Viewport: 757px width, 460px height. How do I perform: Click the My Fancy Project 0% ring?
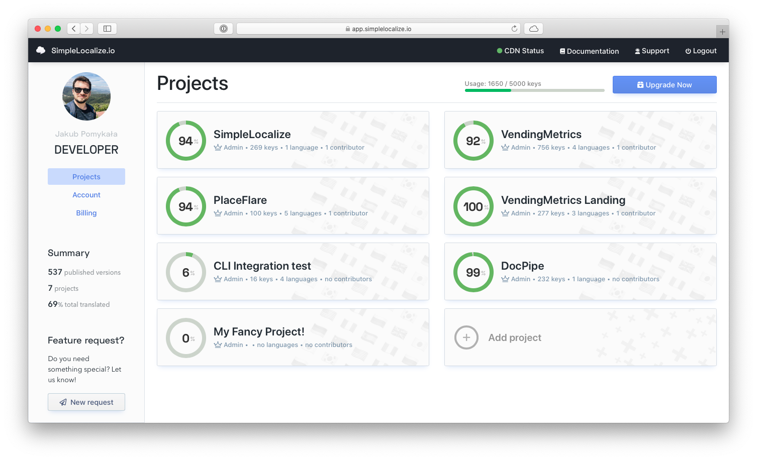click(x=186, y=338)
